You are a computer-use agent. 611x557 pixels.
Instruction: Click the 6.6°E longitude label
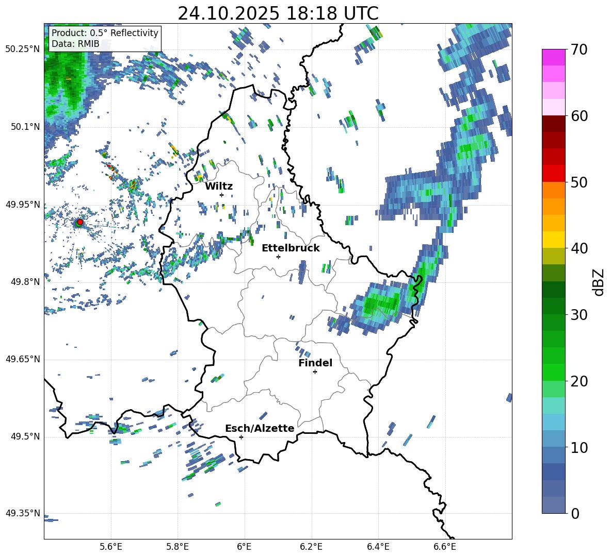pos(445,547)
